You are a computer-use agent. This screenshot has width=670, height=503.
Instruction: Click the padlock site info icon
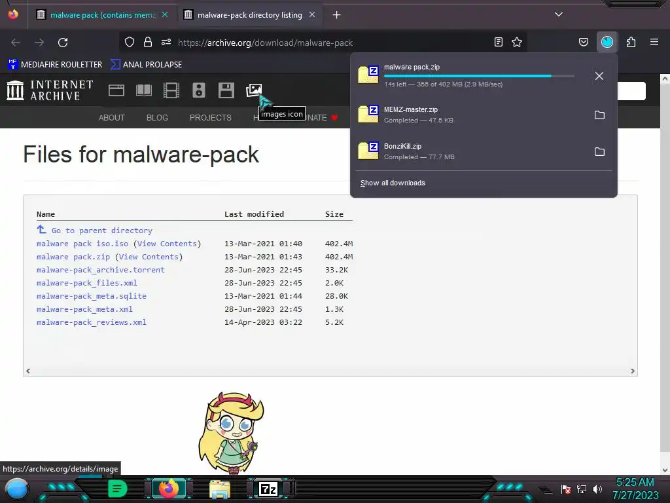(148, 42)
